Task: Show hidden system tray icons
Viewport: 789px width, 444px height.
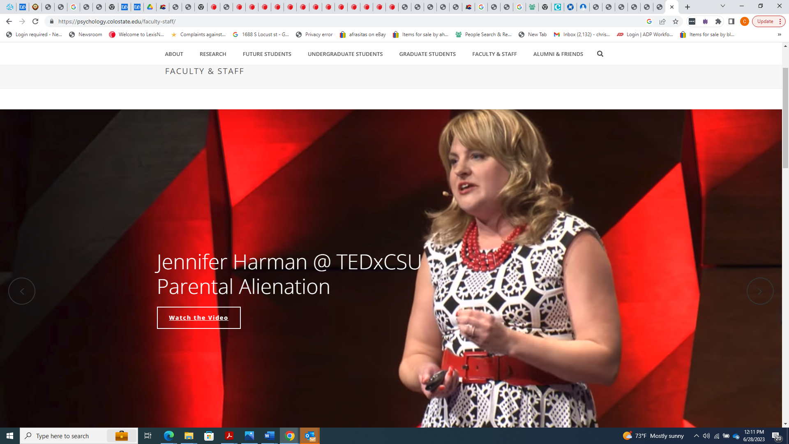Action: click(x=696, y=436)
